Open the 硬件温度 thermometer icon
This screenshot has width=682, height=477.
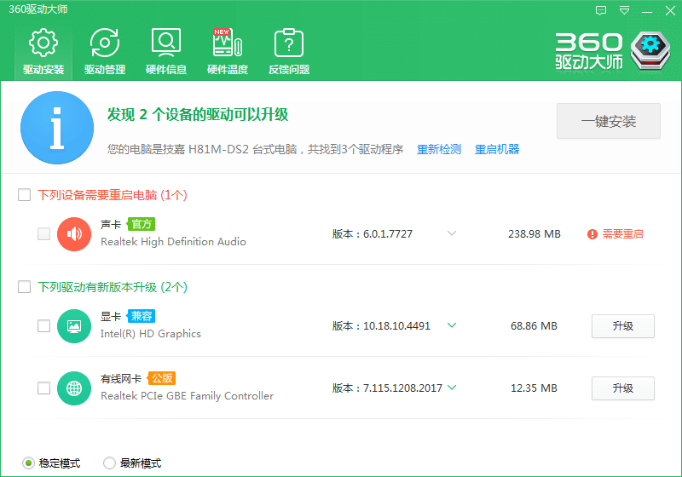click(x=228, y=43)
